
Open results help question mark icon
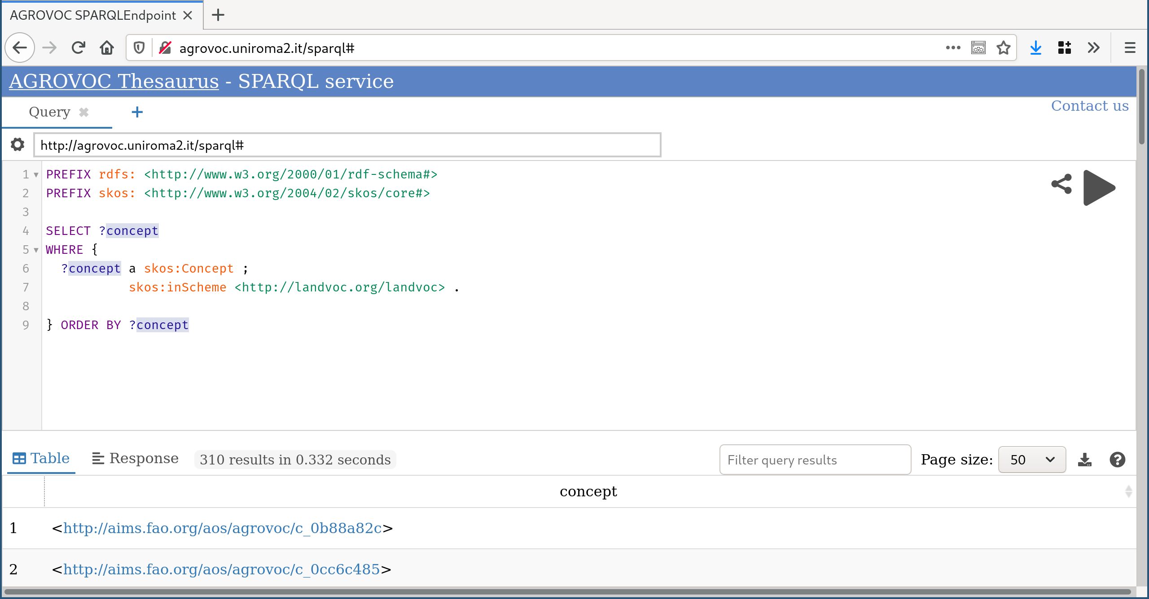pos(1117,460)
